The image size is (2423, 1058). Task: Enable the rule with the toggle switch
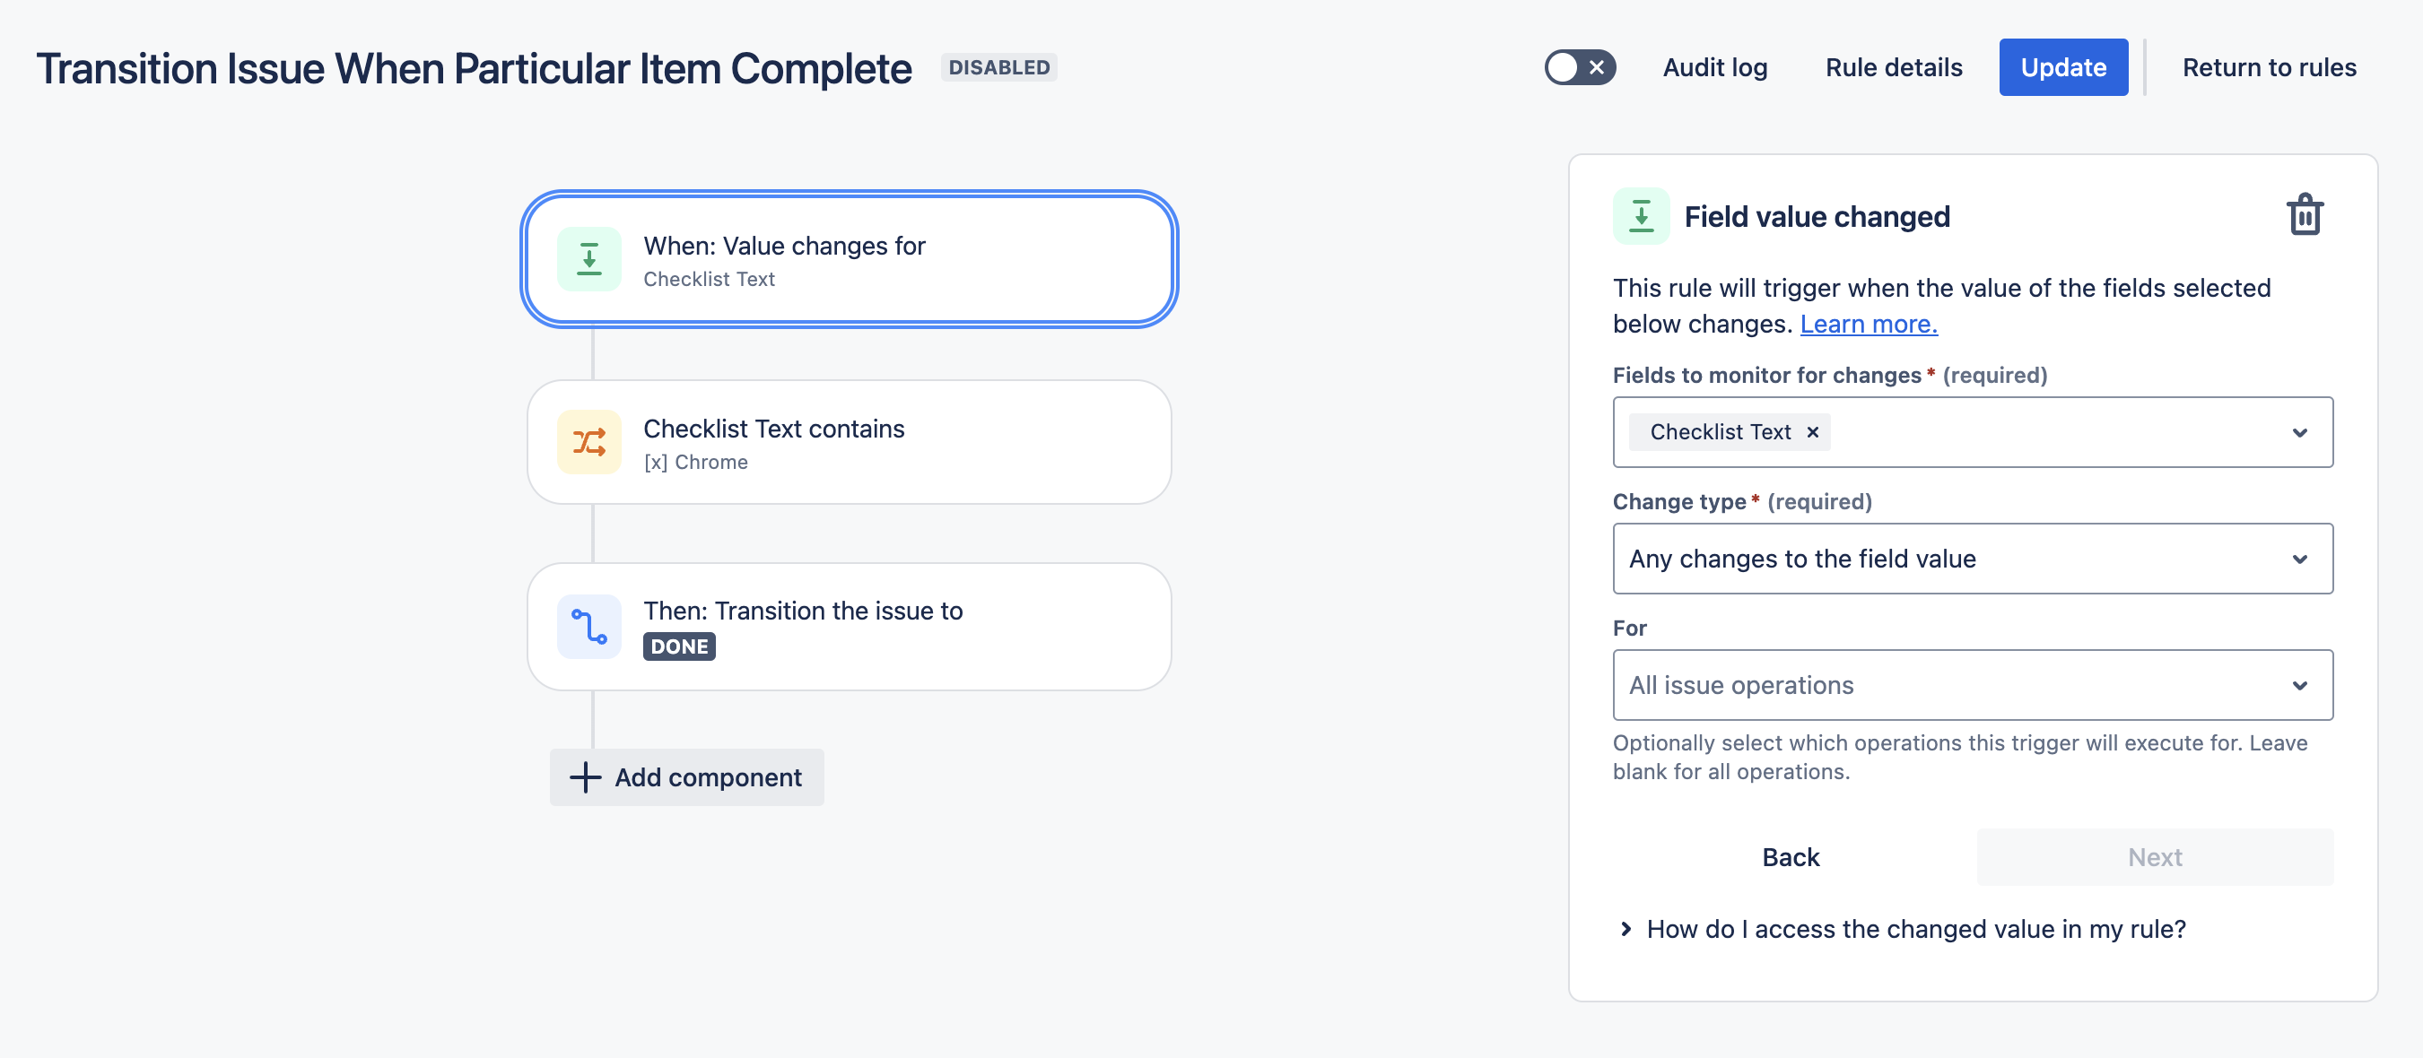(x=1579, y=68)
